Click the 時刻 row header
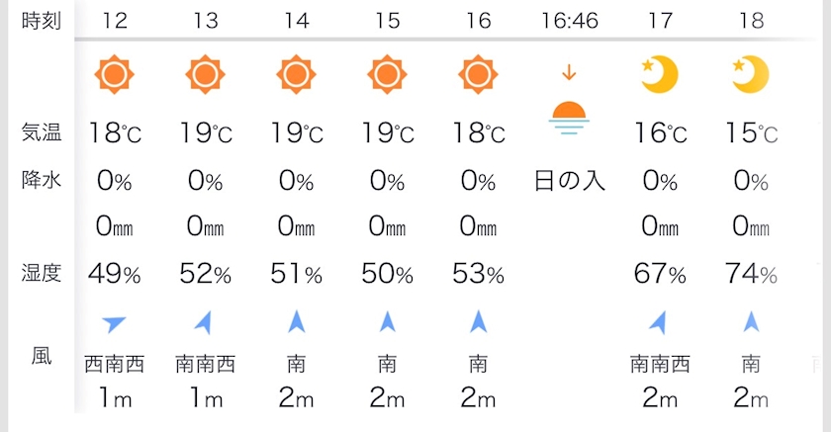 coord(41,20)
